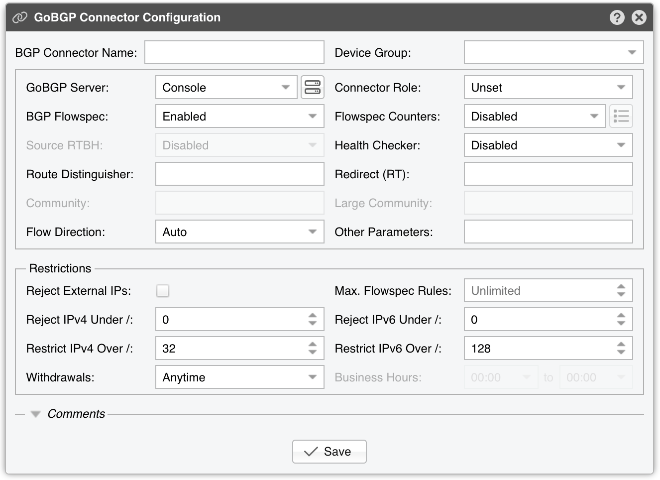
Task: Focus the BGP Connector Name field
Action: [x=234, y=53]
